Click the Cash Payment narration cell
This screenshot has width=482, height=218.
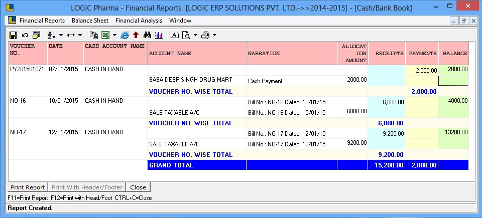(291, 81)
